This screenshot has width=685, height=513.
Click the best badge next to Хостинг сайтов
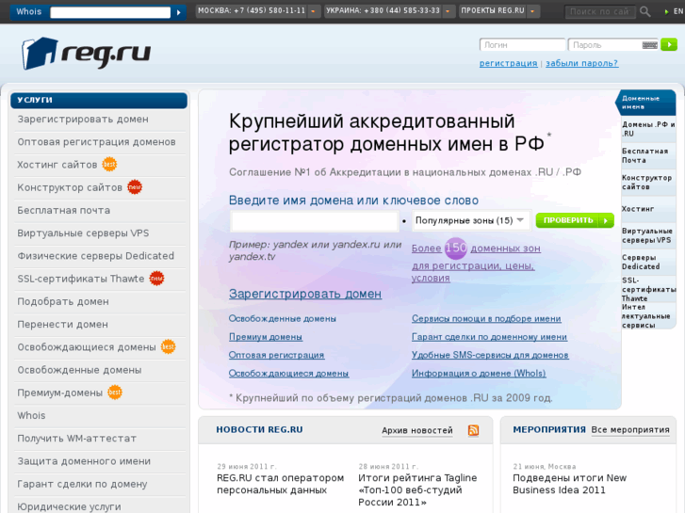pyautogui.click(x=109, y=165)
